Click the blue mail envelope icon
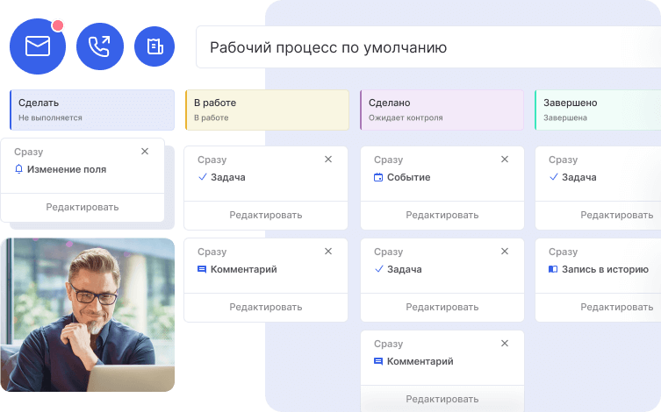The height and width of the screenshot is (412, 661). [x=38, y=46]
